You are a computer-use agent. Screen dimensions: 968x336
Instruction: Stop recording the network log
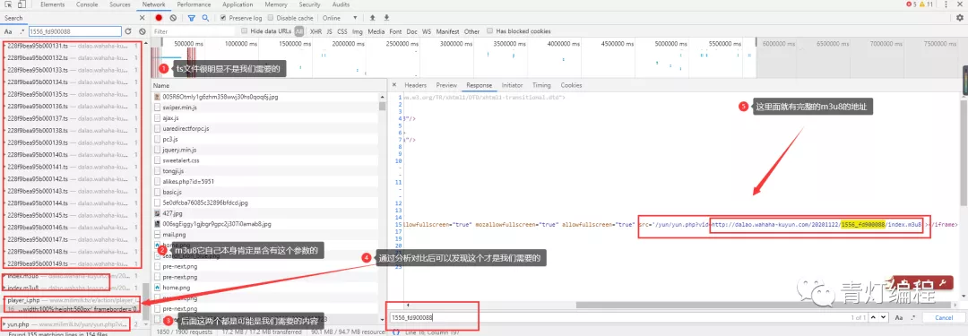(x=159, y=18)
